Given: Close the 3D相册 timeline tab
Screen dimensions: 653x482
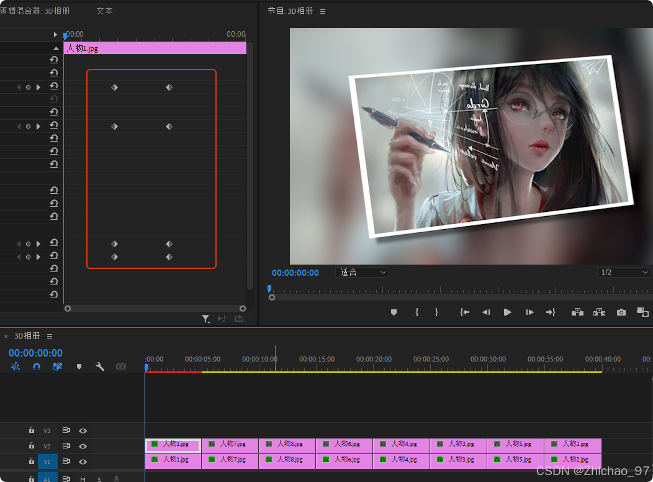Looking at the screenshot, I should point(6,336).
